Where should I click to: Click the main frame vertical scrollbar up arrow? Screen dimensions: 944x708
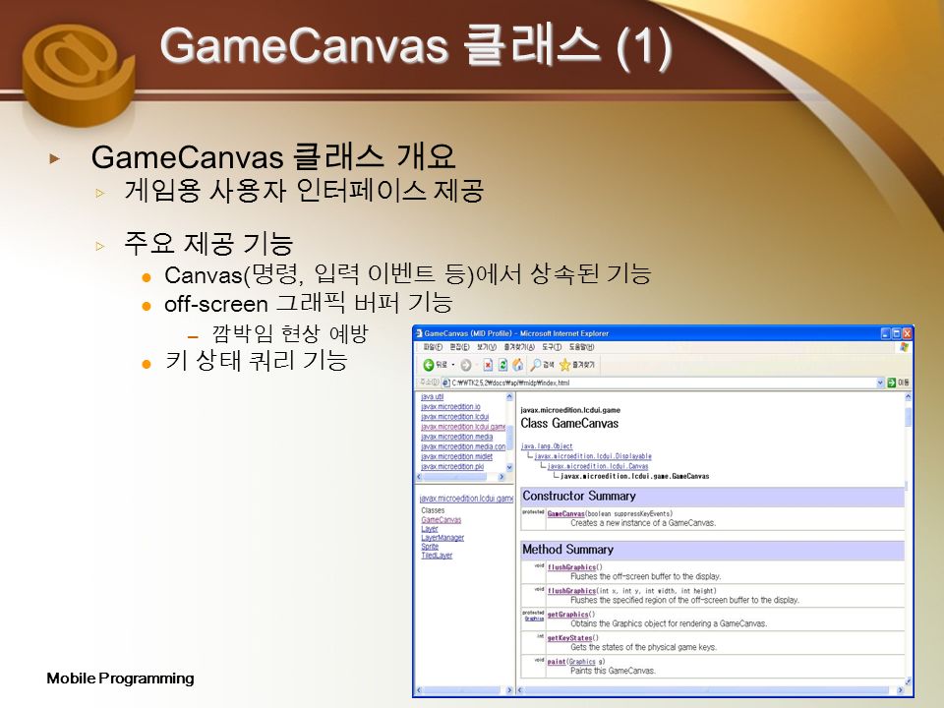tap(908, 397)
